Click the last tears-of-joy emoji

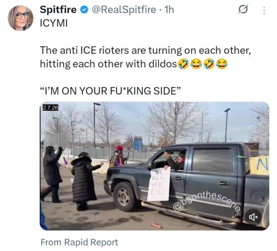pyautogui.click(x=222, y=64)
